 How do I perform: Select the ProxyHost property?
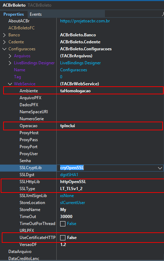(29, 133)
